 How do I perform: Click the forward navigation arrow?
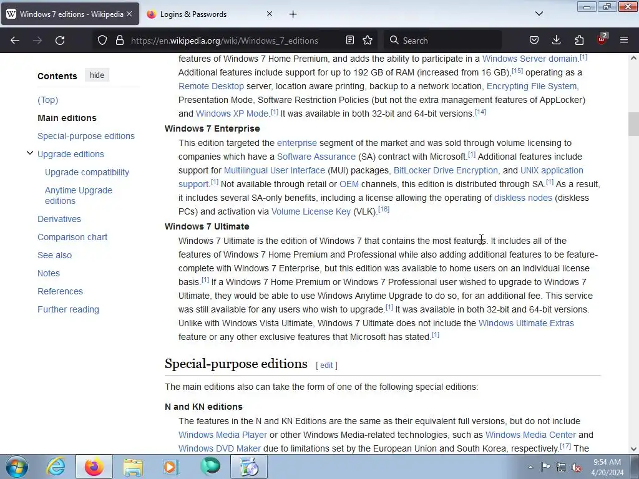point(37,41)
